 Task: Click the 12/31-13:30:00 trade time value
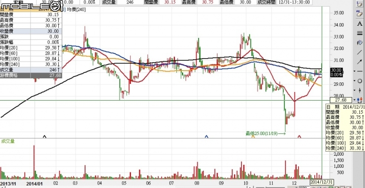point(294,2)
